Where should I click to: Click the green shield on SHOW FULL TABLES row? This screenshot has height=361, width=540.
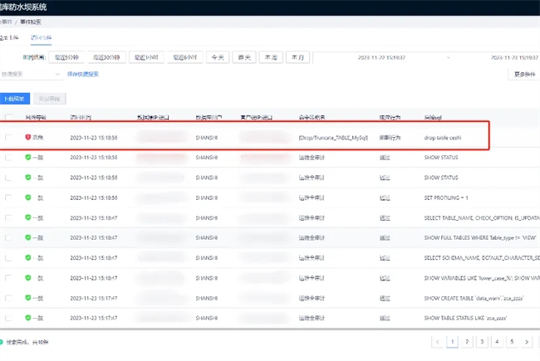(28, 237)
